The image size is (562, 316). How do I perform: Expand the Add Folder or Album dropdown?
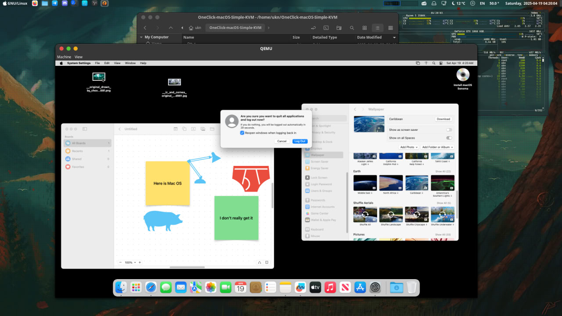[437, 147]
